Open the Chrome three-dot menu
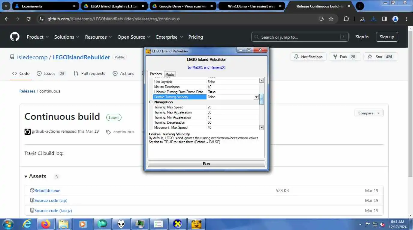Screen dimensions: 413x230 pyautogui.click(x=406, y=19)
